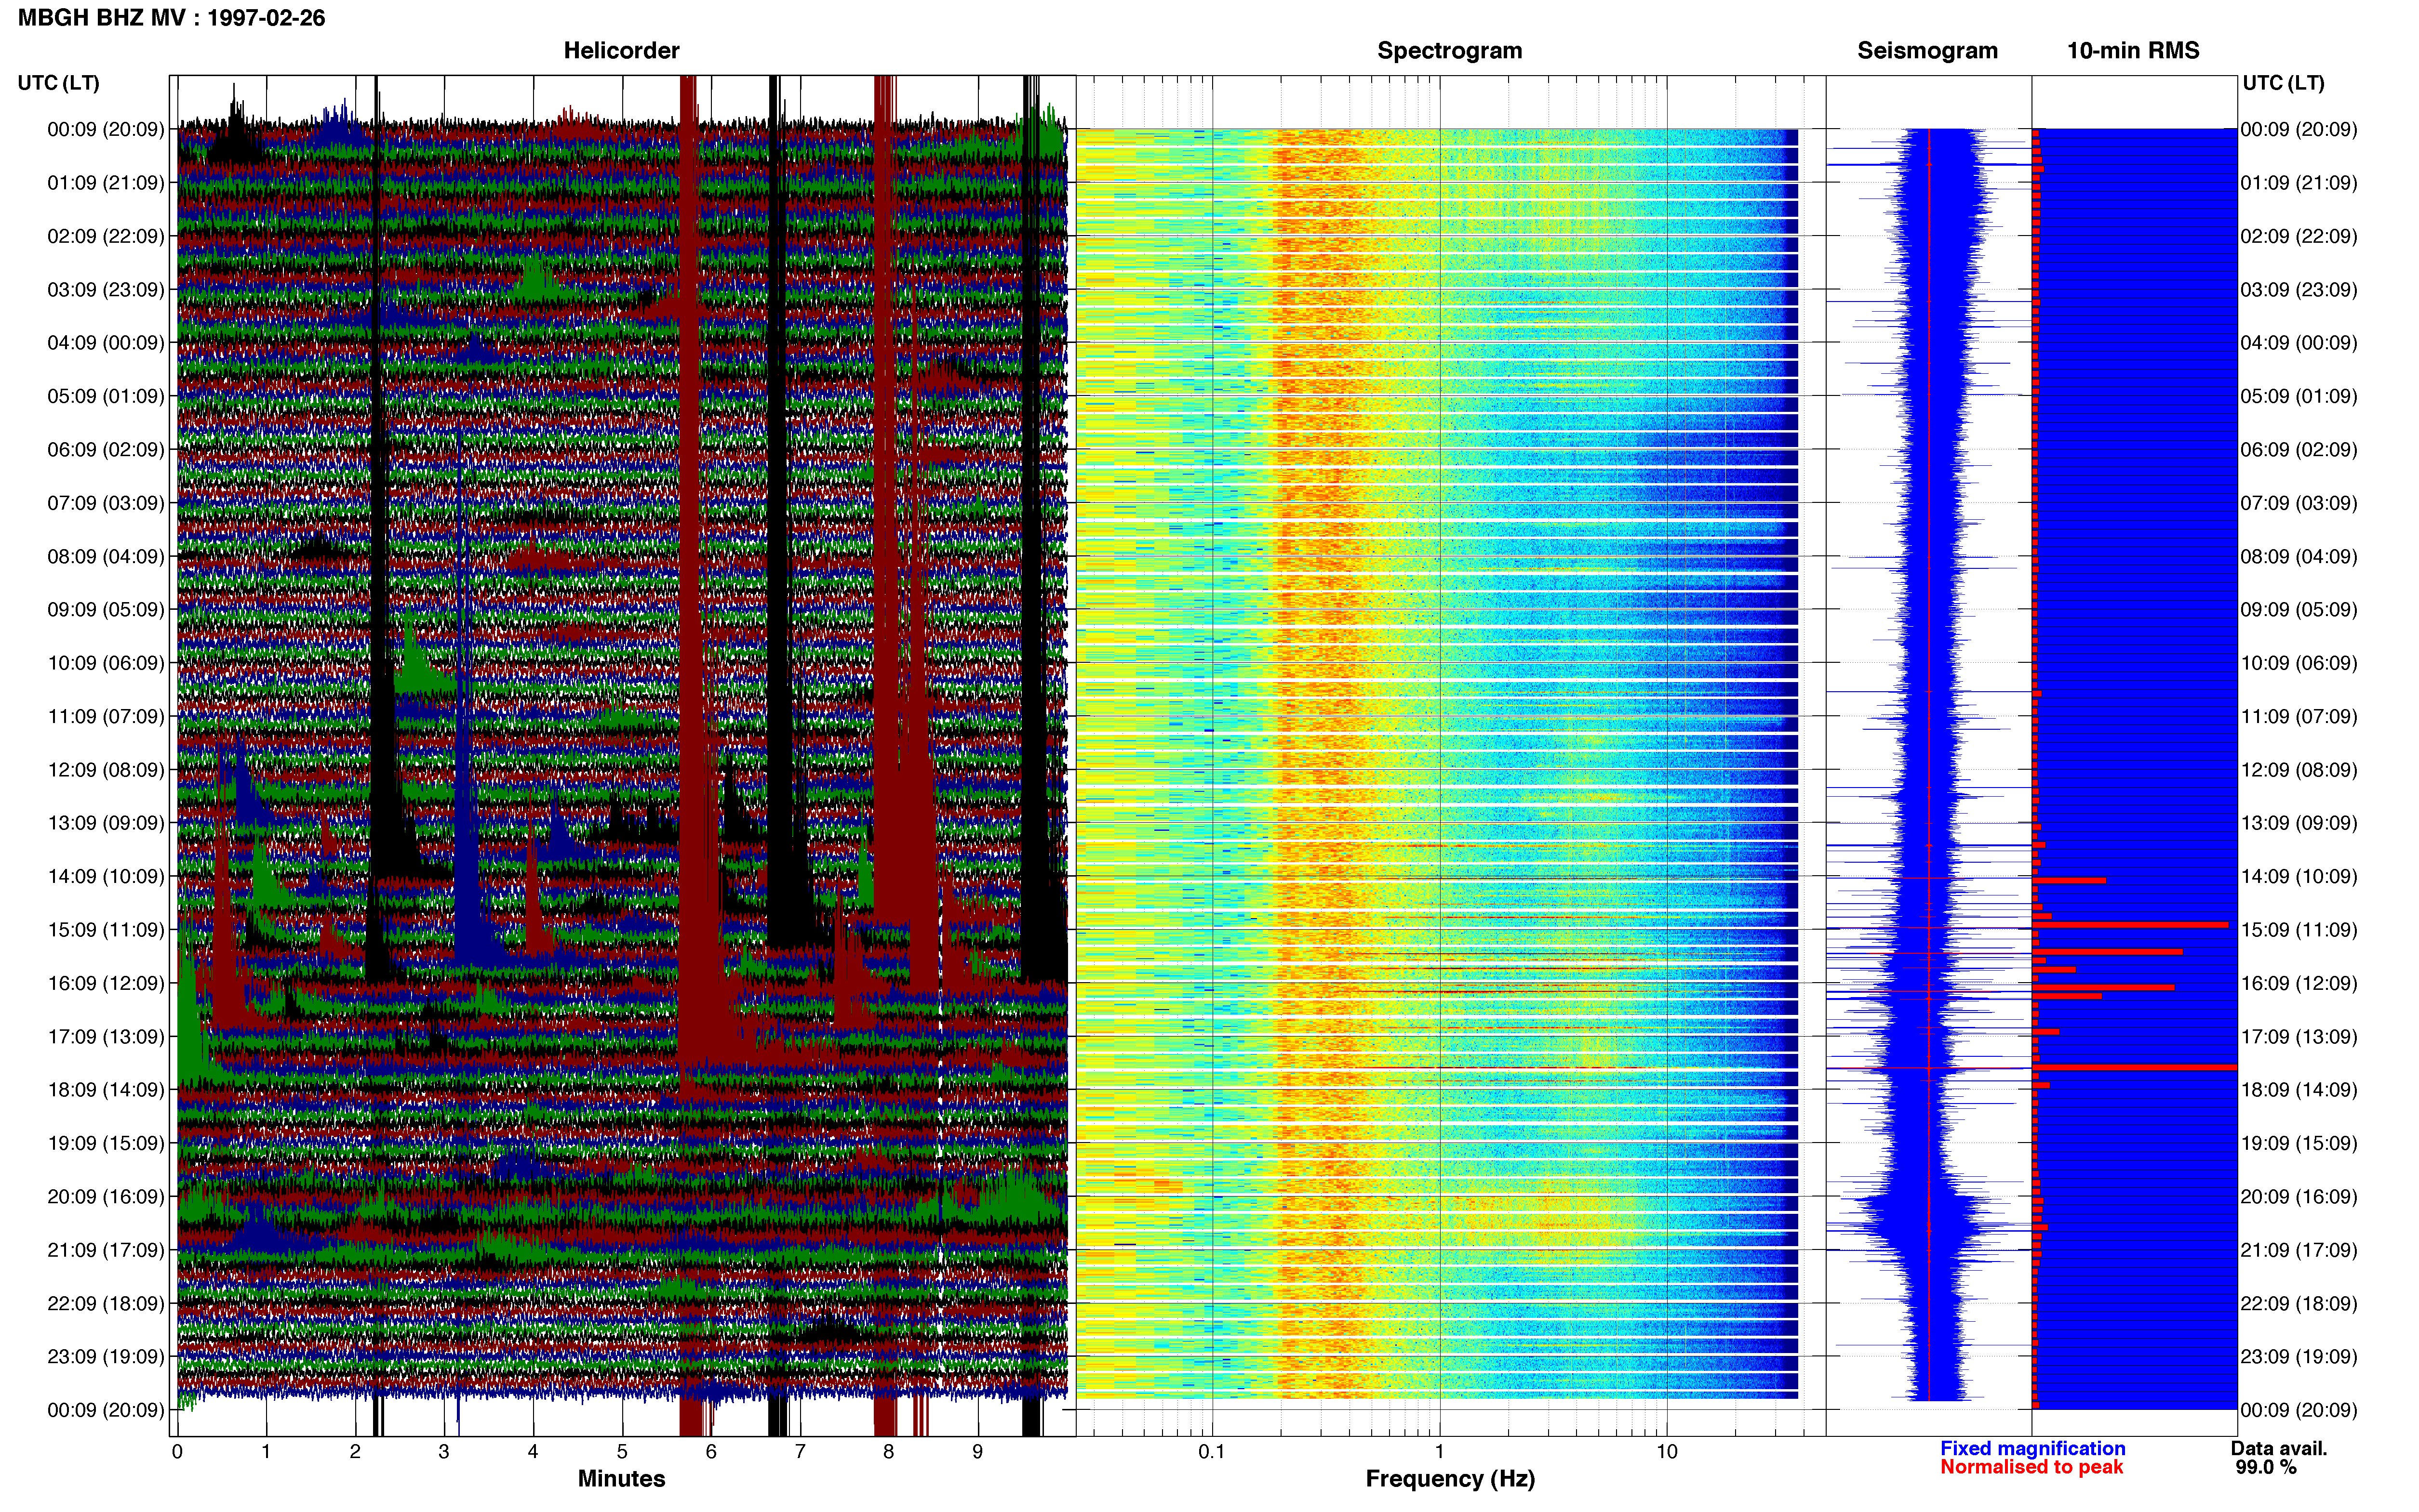Click the 'Normalised to peak' legend text

click(x=2031, y=1467)
